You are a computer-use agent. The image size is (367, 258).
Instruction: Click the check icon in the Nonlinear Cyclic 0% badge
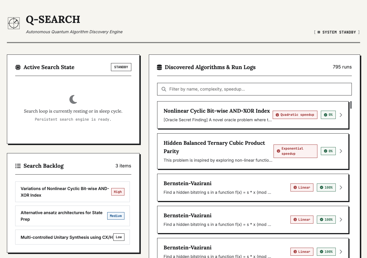pos(325,115)
